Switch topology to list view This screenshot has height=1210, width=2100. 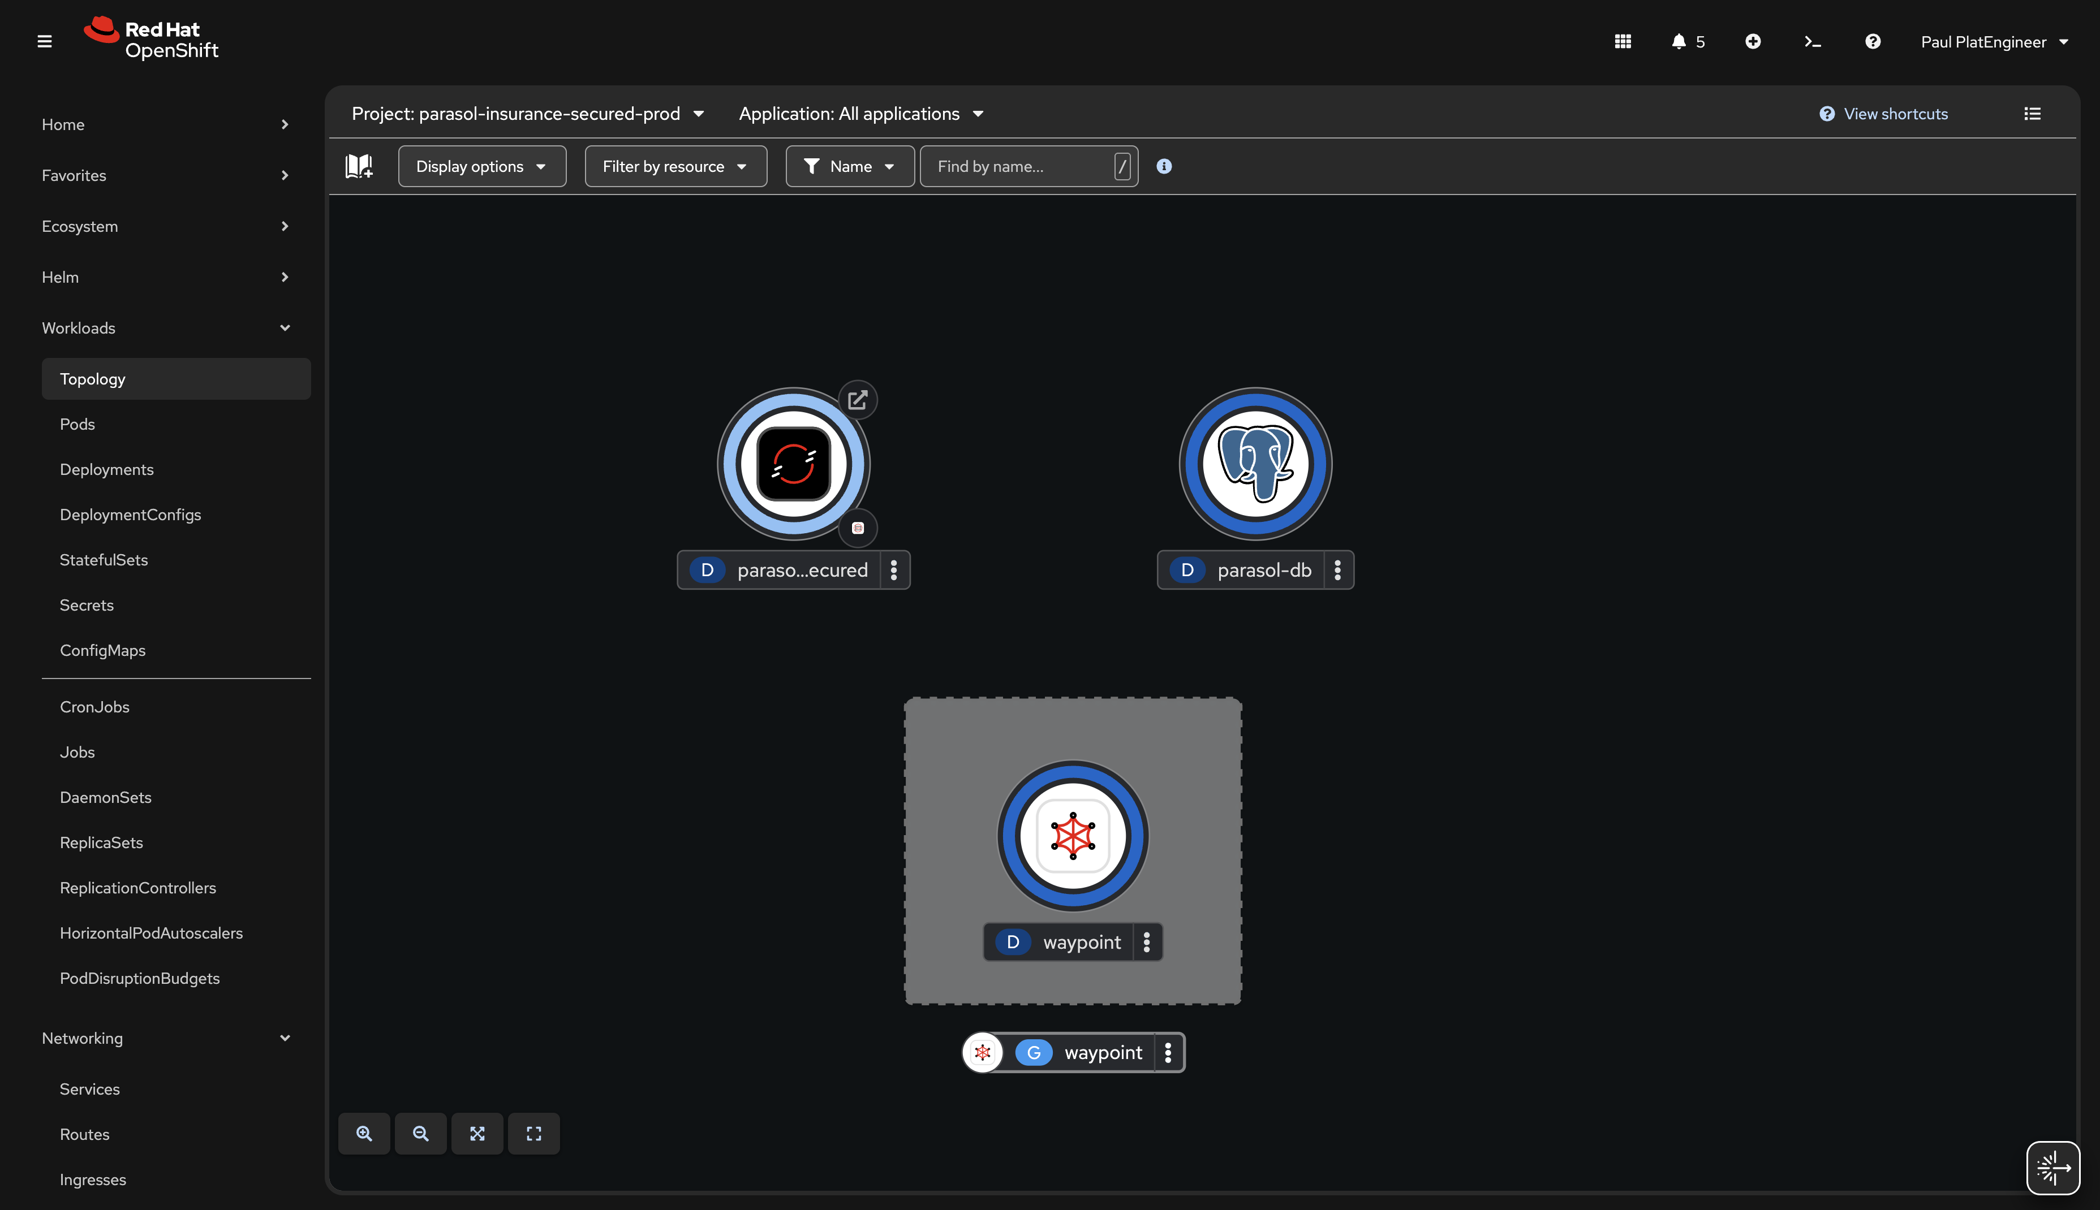[x=2032, y=113]
